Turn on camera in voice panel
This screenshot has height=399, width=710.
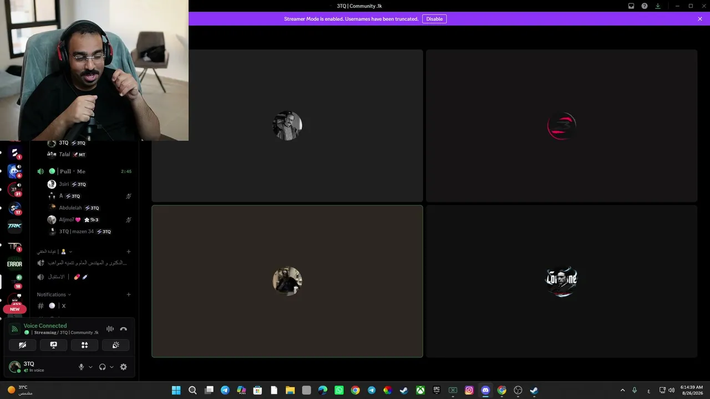tap(23, 345)
